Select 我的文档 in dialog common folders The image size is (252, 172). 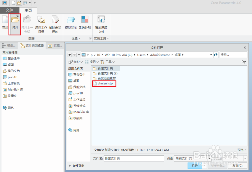pyautogui.click(x=77, y=87)
